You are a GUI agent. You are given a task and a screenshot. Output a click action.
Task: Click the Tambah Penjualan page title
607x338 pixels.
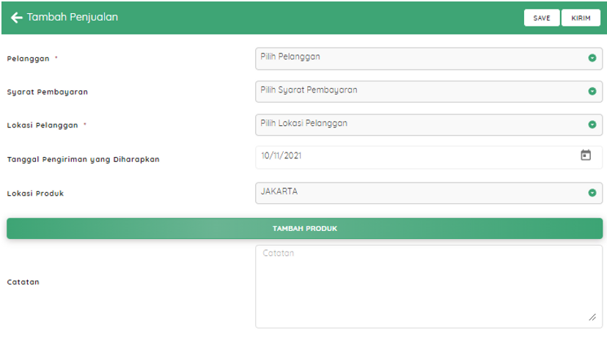pyautogui.click(x=73, y=18)
